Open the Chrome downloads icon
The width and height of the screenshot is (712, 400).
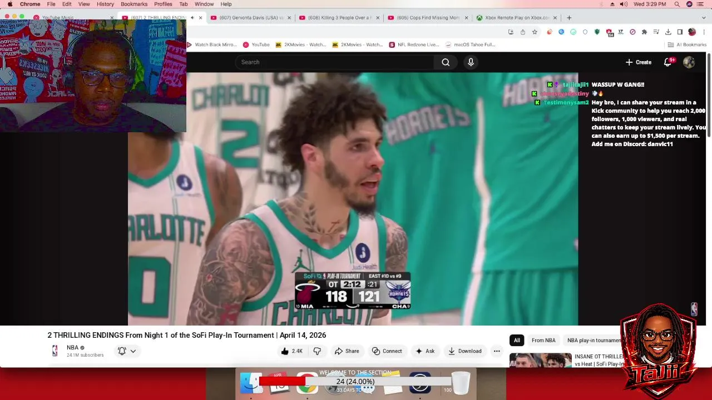point(668,32)
